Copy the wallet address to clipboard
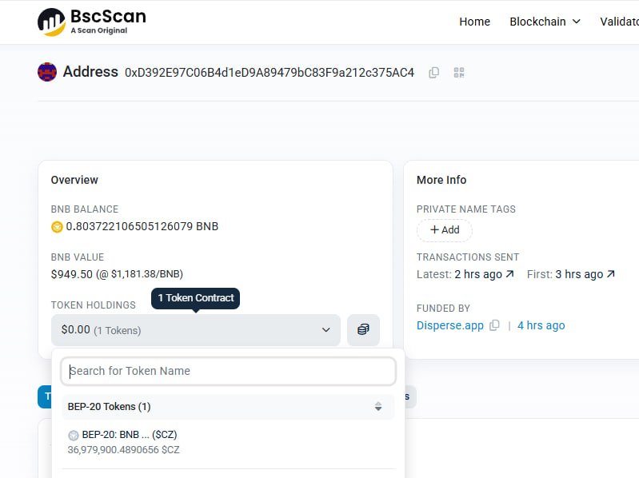 coord(433,73)
